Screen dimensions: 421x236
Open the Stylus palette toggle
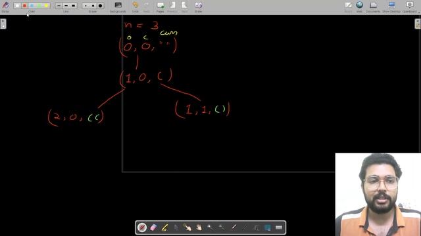[x=5, y=7]
